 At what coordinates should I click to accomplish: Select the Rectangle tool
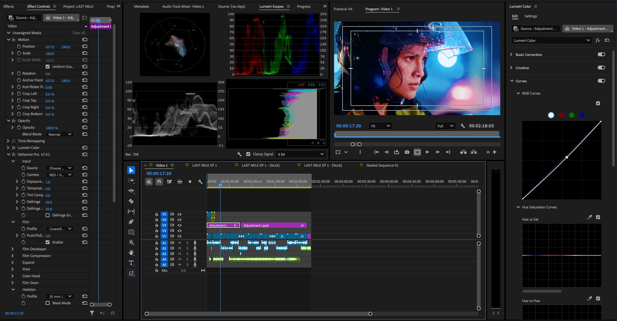click(131, 232)
